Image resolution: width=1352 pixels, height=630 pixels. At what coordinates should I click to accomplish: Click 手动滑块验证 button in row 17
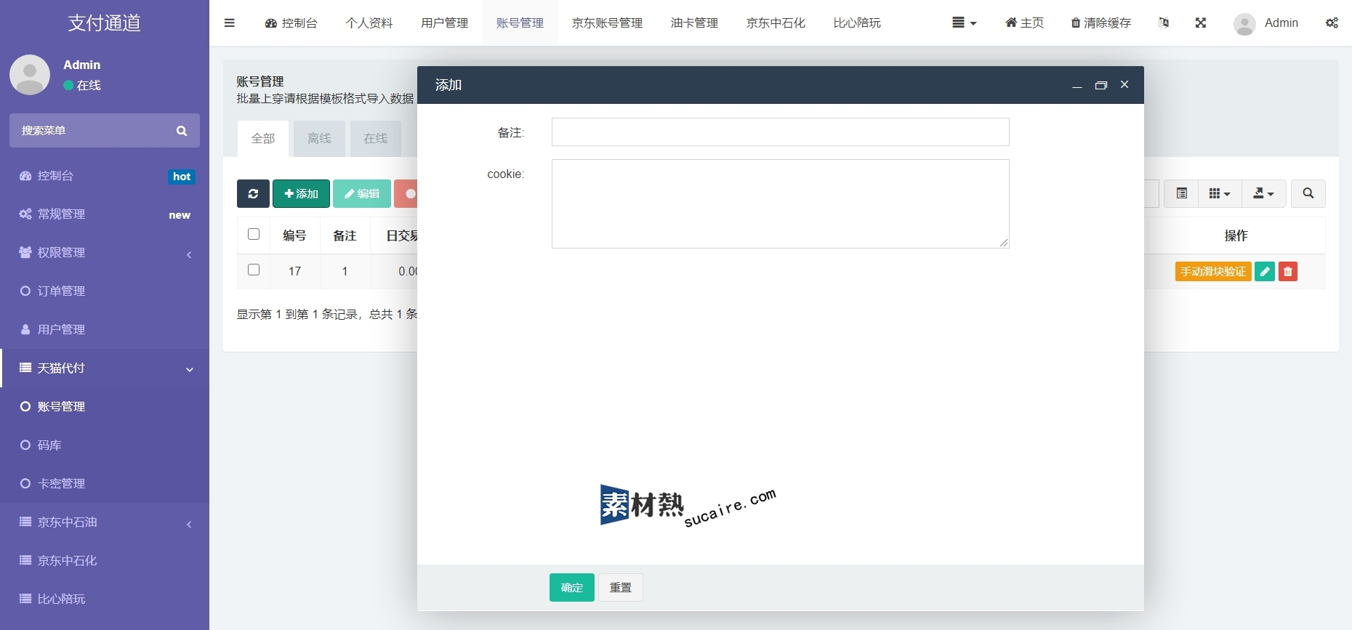tap(1213, 272)
